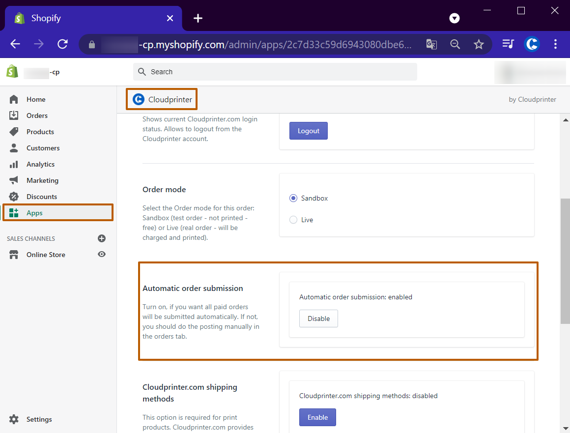
Task: Click the 'by Cloudprinter' text
Action: tap(532, 99)
